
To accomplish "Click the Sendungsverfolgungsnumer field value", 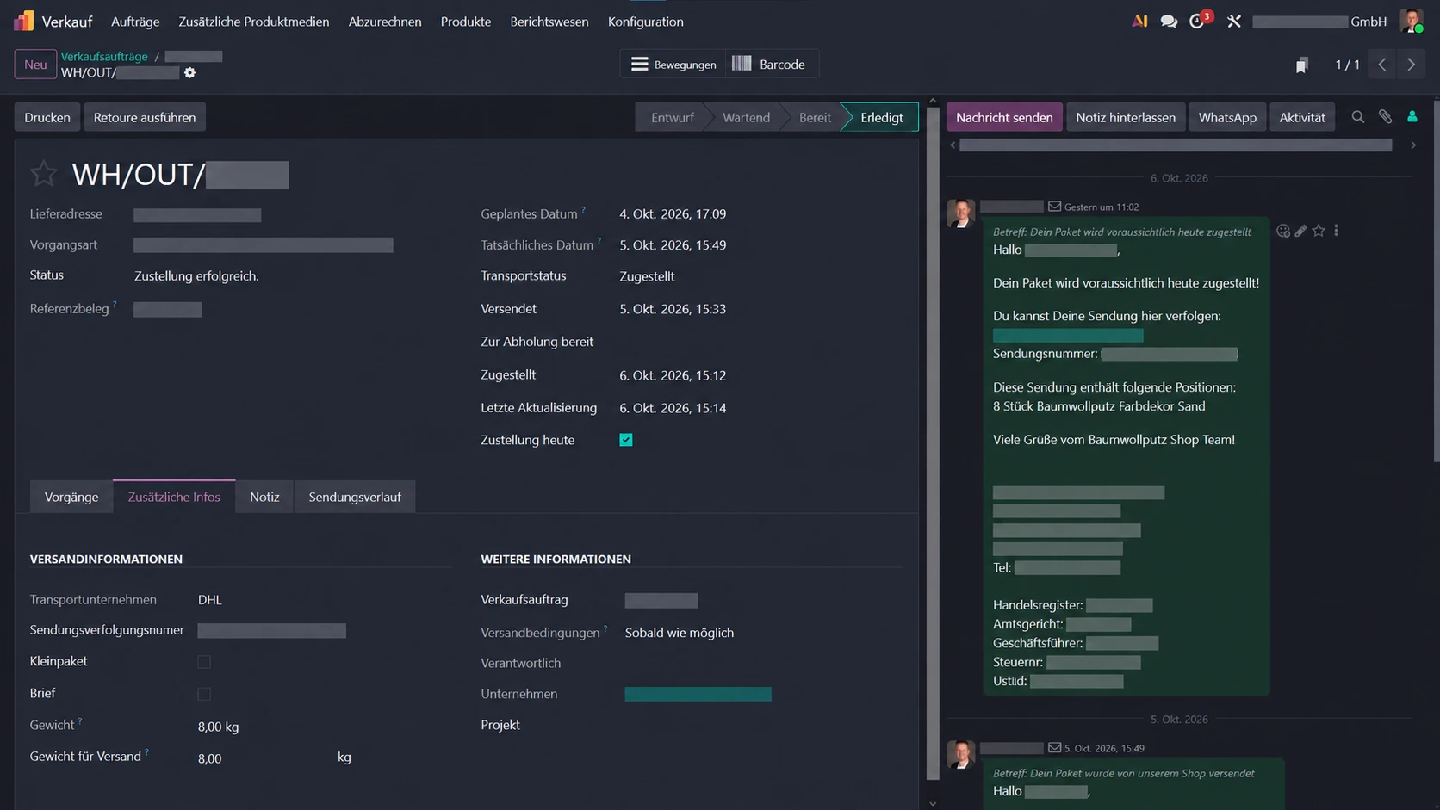I will [271, 631].
